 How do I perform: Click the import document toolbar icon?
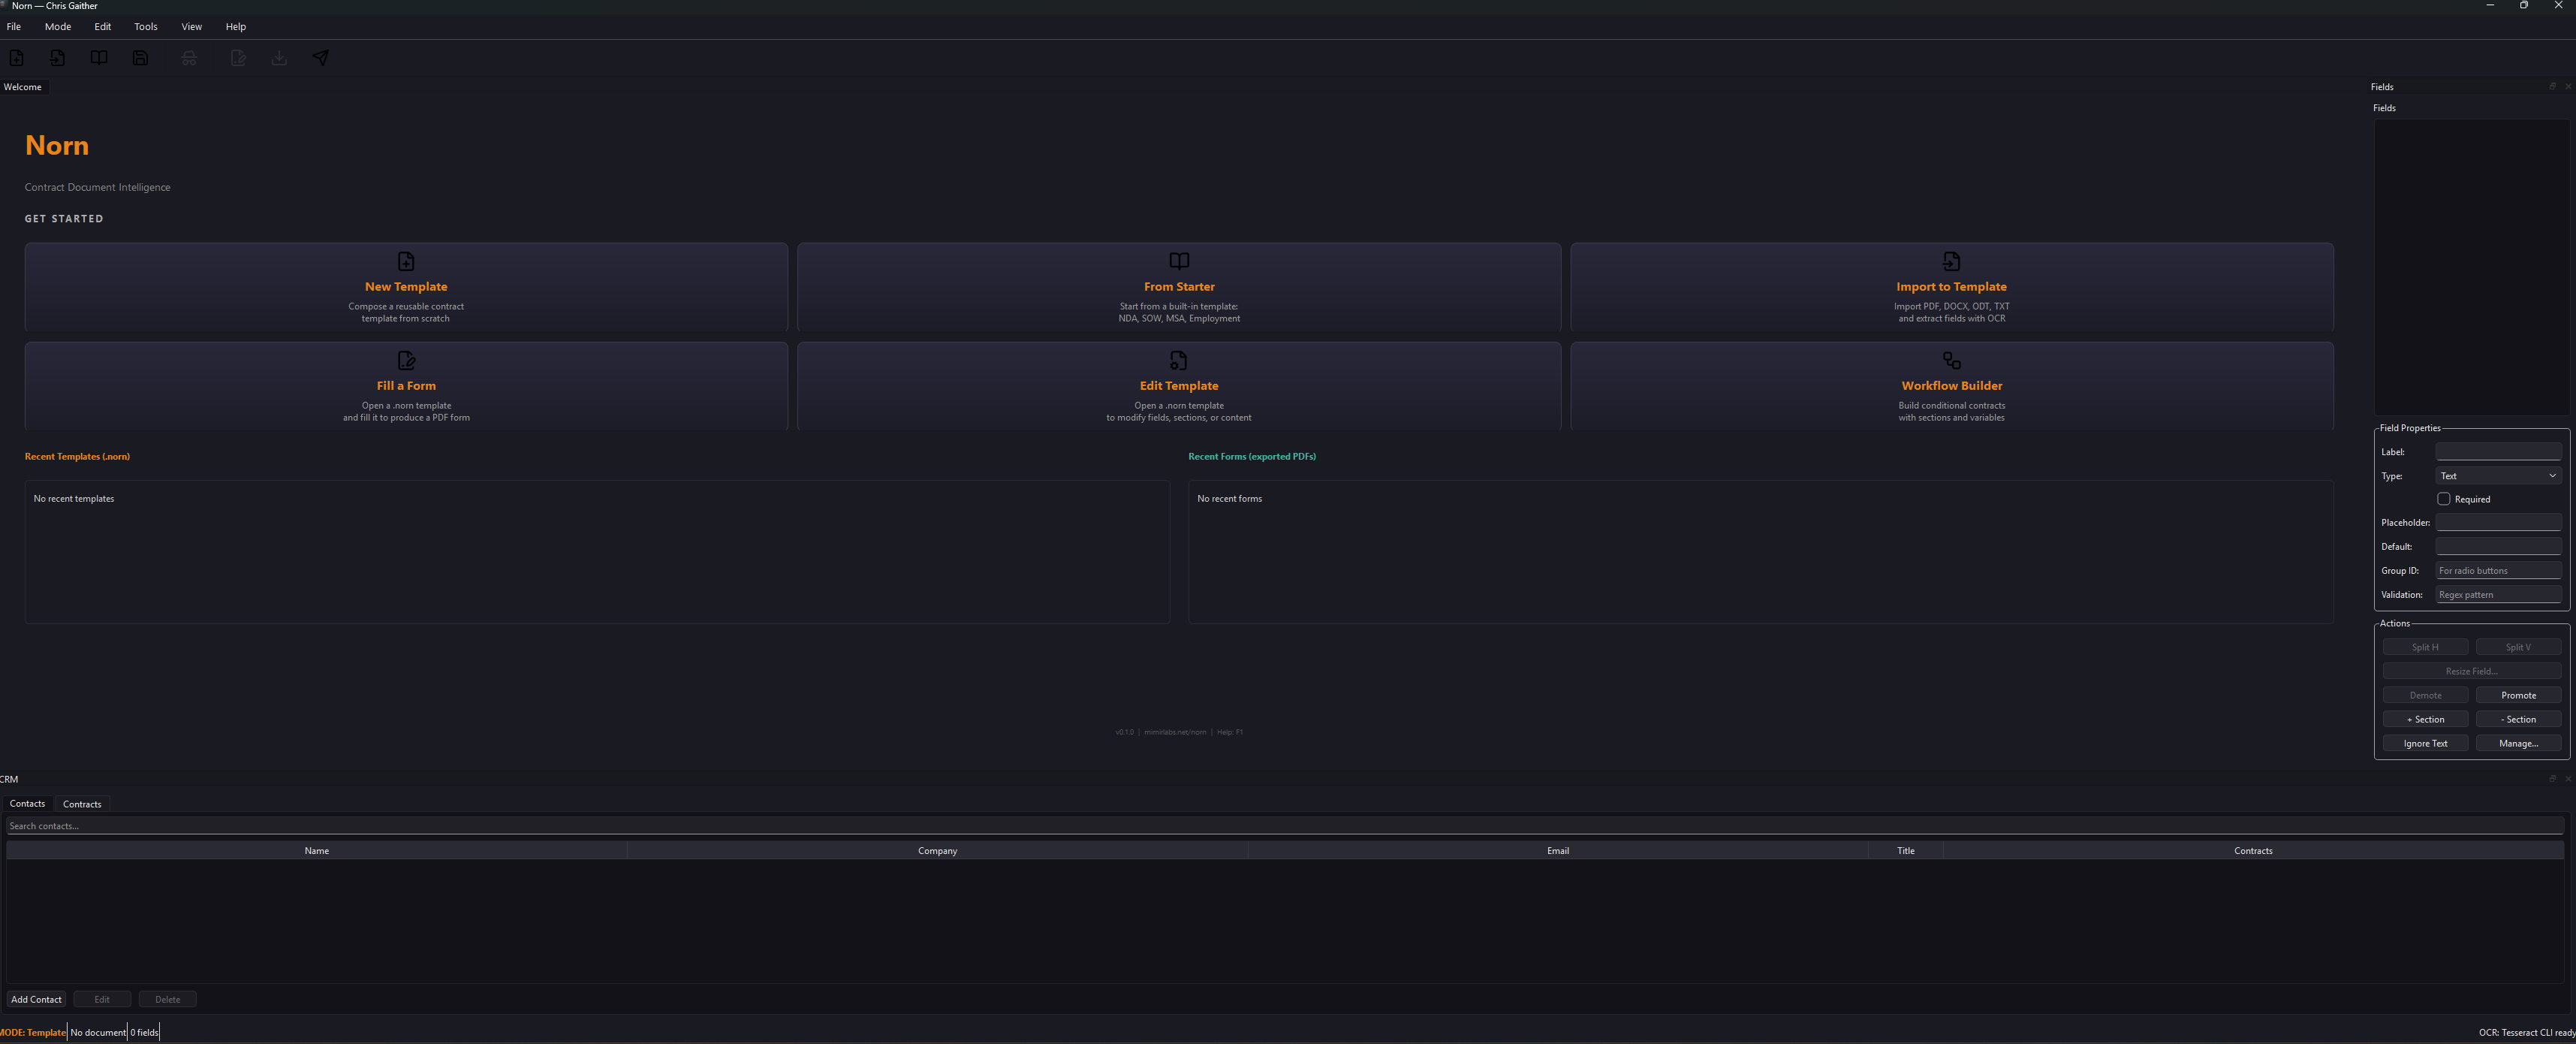(58, 58)
